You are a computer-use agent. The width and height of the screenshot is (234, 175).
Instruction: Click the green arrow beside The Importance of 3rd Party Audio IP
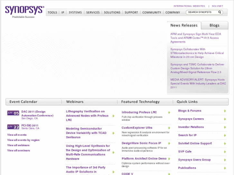tap(113, 172)
